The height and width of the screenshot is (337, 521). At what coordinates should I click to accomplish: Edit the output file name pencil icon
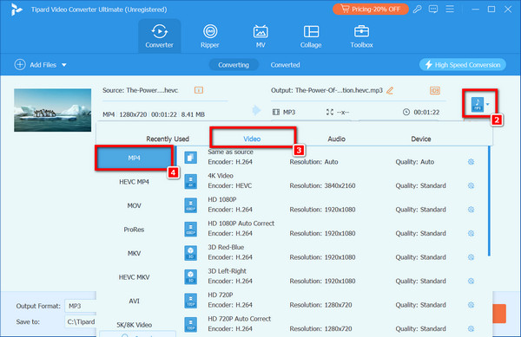390,90
